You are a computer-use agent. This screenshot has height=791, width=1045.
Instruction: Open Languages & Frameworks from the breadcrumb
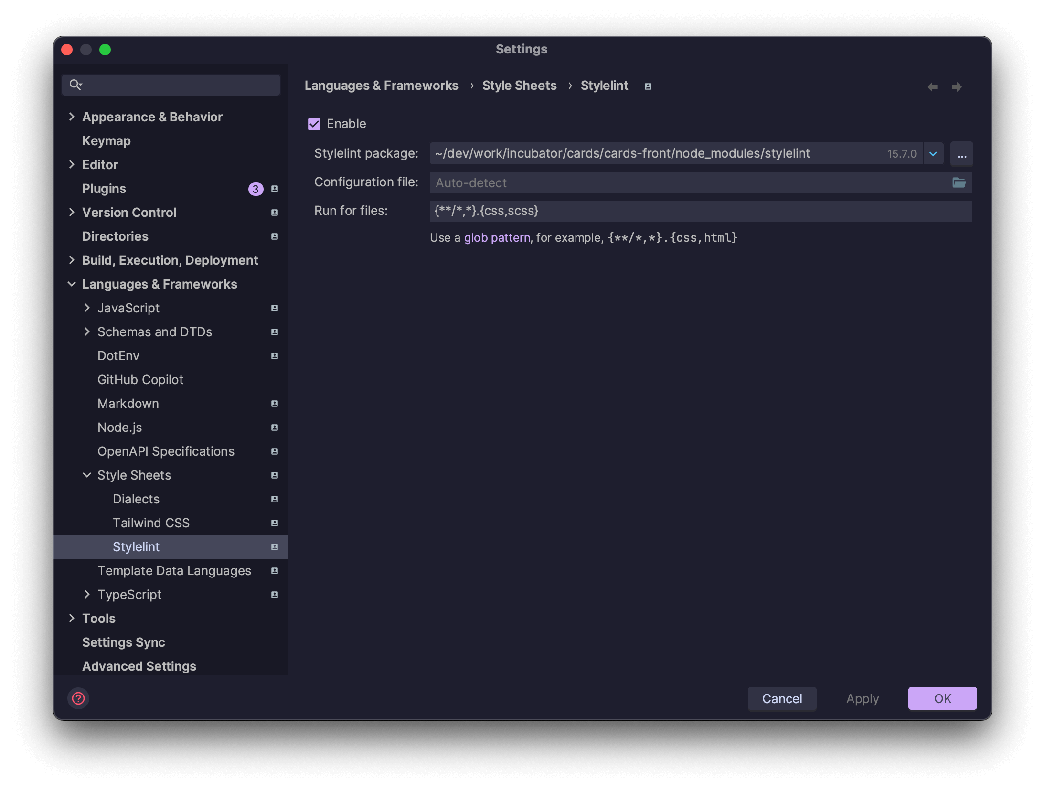381,86
